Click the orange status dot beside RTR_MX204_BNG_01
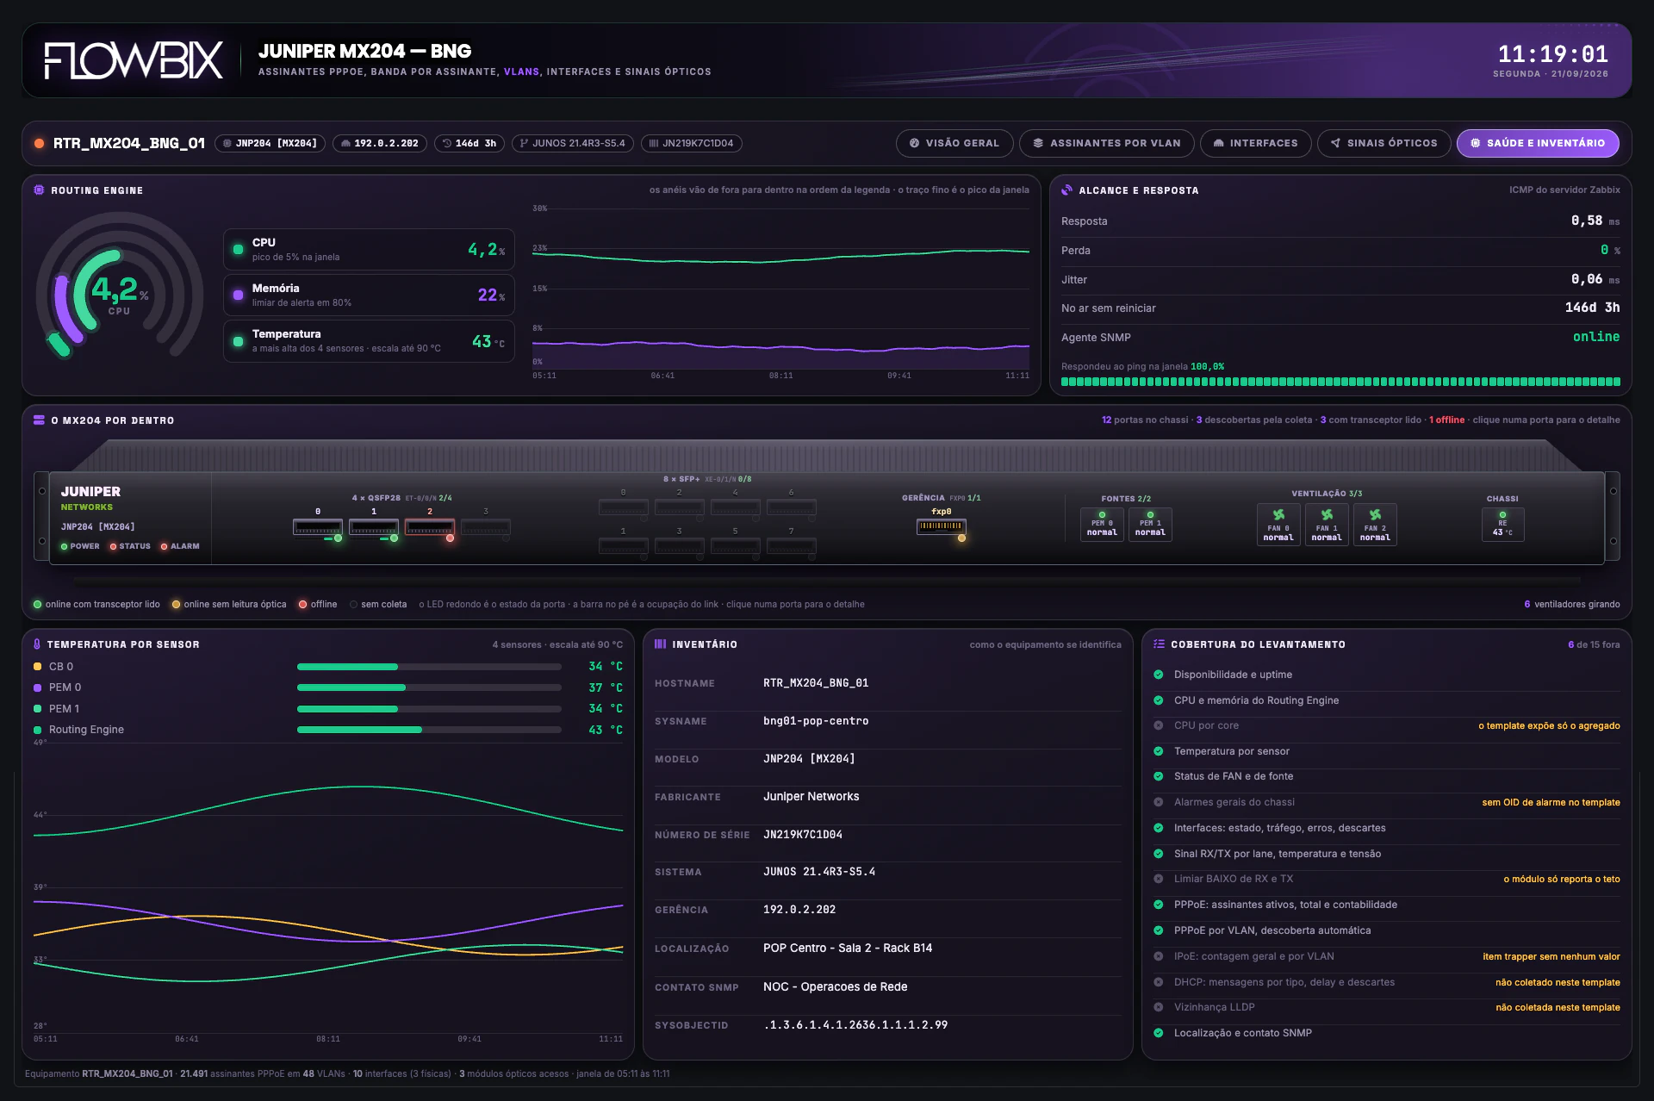This screenshot has height=1101, width=1654. click(39, 143)
